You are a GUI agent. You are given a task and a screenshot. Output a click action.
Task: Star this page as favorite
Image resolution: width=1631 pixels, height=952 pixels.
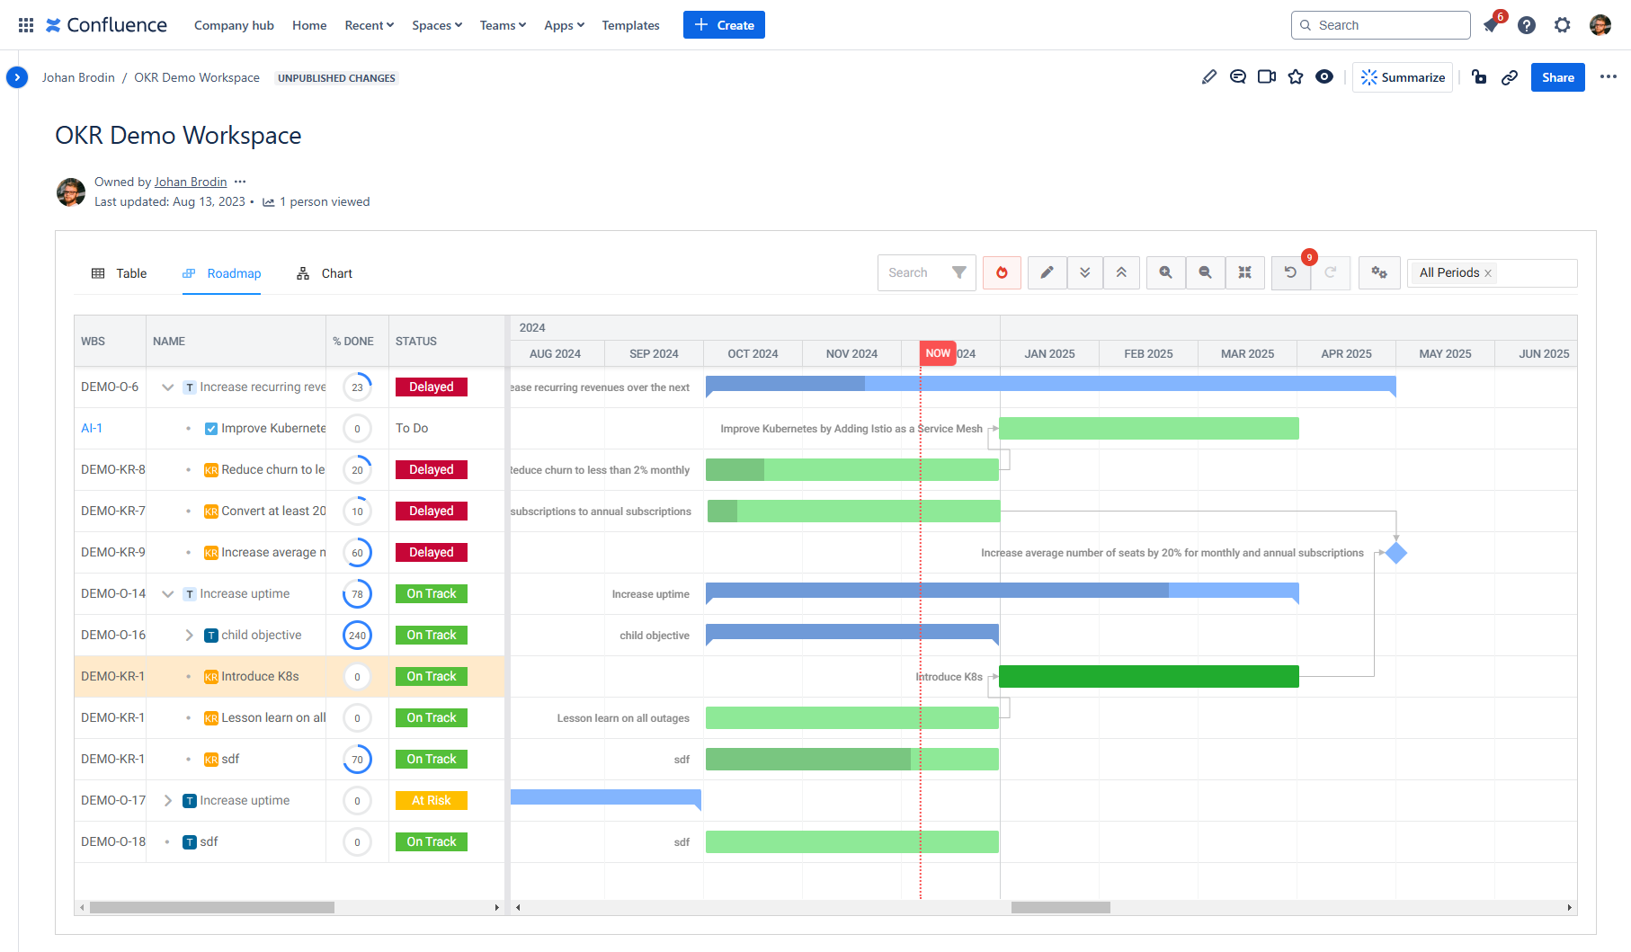point(1296,77)
